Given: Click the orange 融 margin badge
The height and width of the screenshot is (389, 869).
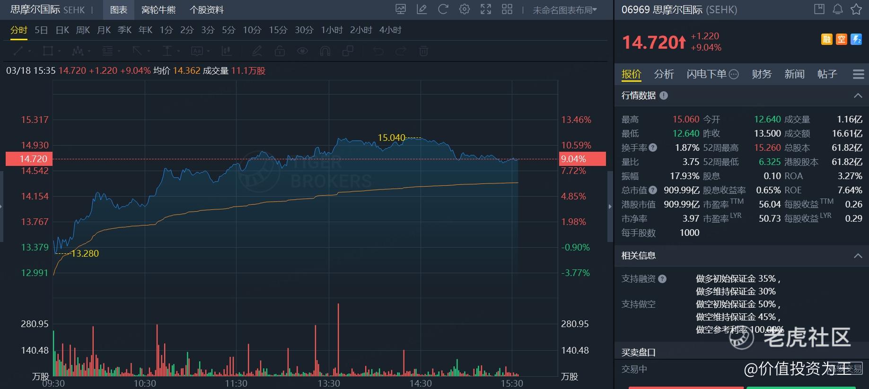Looking at the screenshot, I should pyautogui.click(x=826, y=39).
